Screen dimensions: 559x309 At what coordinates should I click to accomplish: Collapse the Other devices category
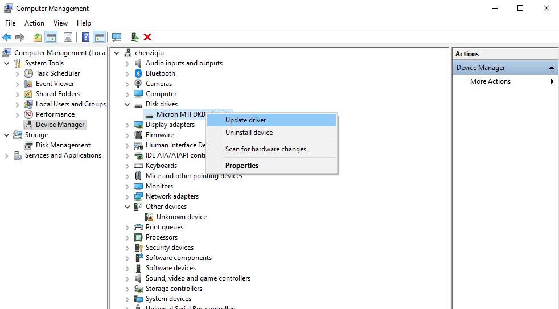pos(128,207)
